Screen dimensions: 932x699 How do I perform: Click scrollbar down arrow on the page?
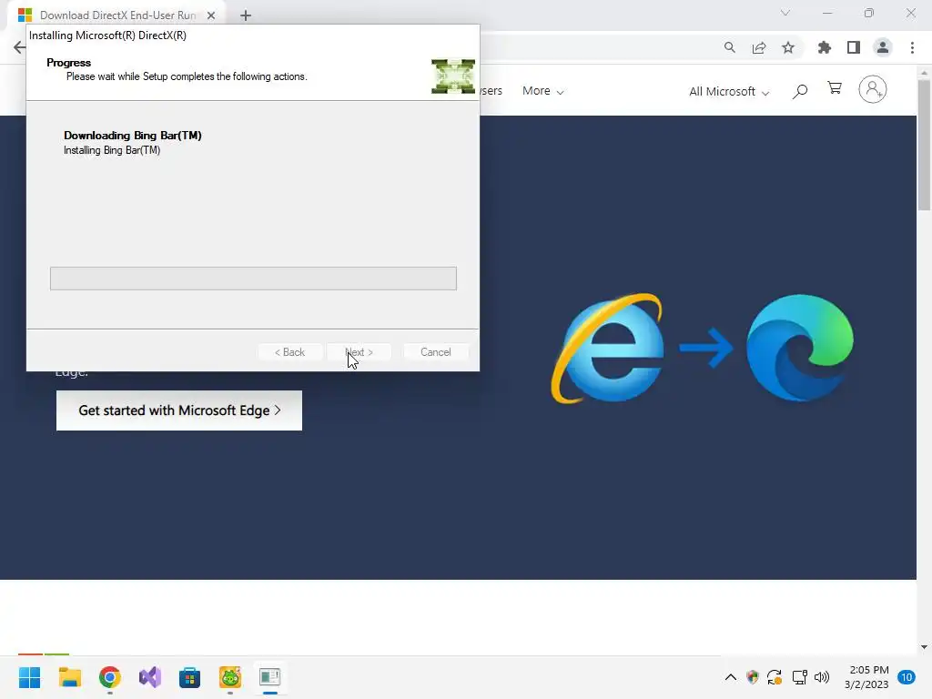924,647
